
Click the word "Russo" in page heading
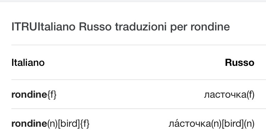pyautogui.click(x=95, y=27)
